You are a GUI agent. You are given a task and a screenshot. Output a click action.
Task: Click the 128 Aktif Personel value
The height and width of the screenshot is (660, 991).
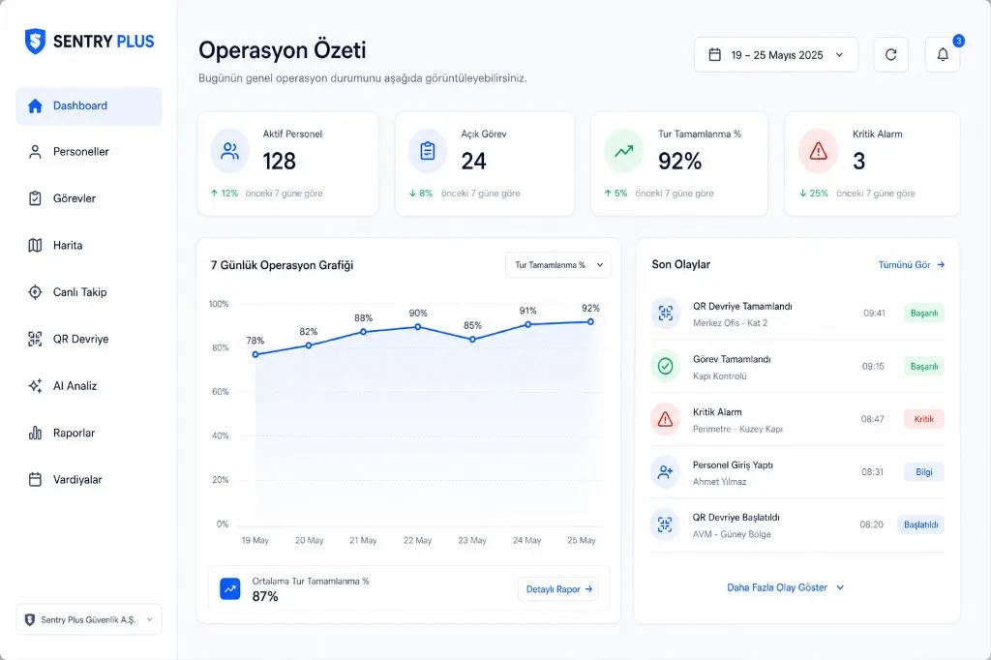point(280,162)
